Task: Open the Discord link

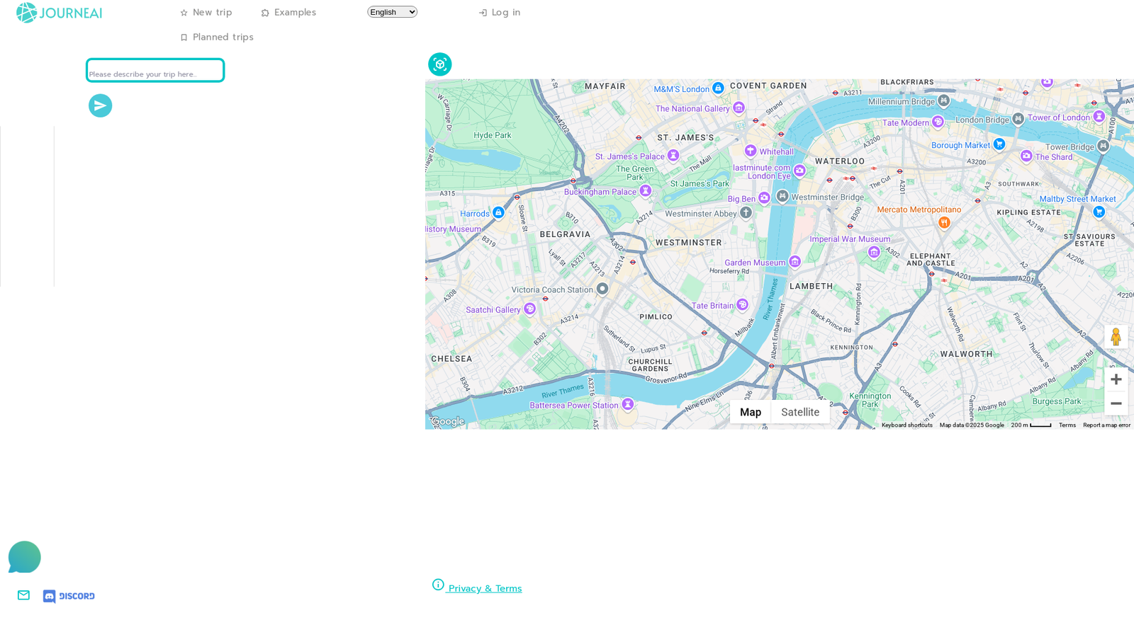Action: point(69,596)
